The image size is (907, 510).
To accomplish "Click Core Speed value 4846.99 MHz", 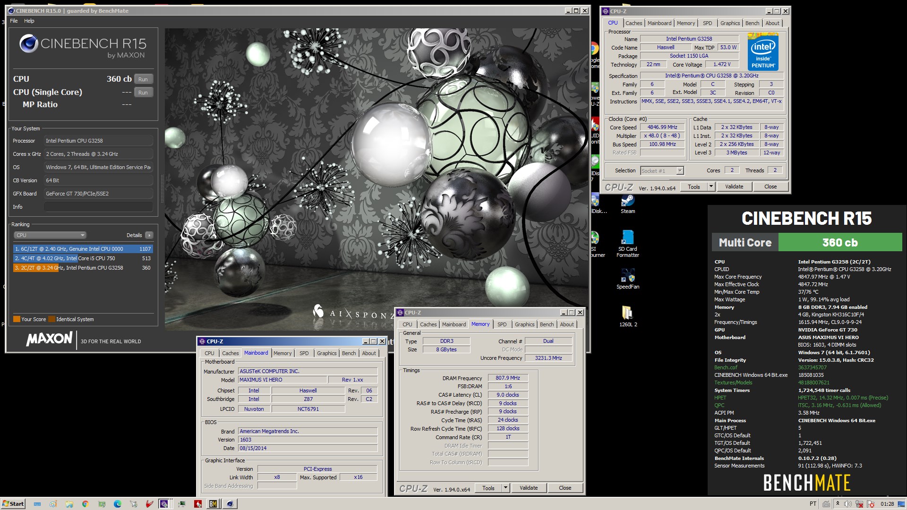I will (x=662, y=127).
